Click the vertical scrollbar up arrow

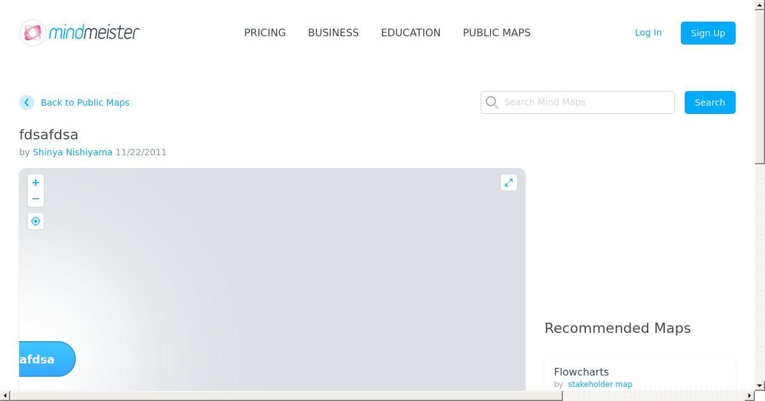pos(760,5)
